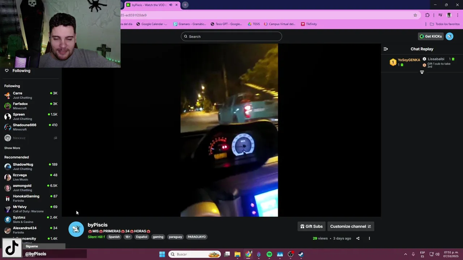Open MrYelvy recommended channel
Image resolution: width=463 pixels, height=260 pixels.
[x=31, y=209]
